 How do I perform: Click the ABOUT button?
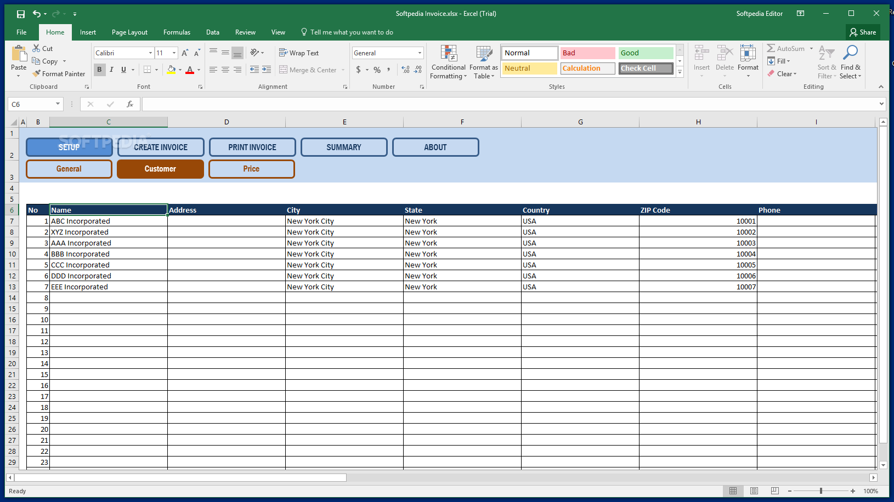pos(435,147)
